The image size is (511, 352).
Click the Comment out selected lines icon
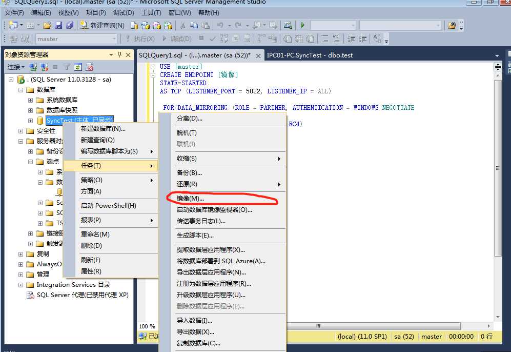tap(325, 39)
